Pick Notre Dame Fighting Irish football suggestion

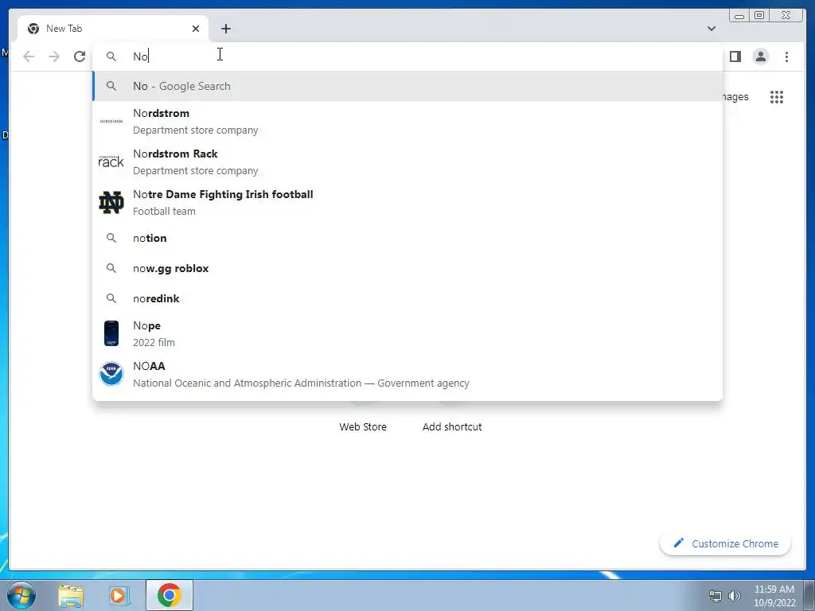407,202
